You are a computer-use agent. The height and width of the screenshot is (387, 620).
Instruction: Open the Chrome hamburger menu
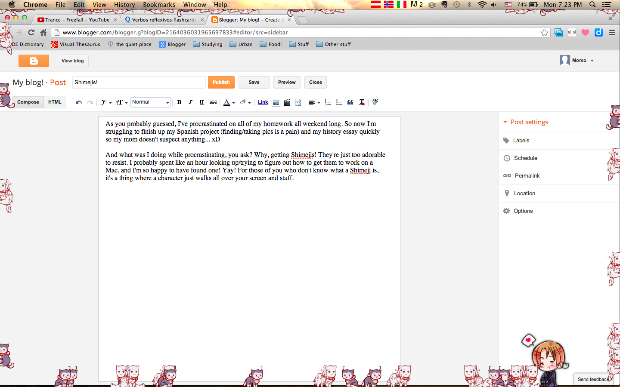(612, 32)
